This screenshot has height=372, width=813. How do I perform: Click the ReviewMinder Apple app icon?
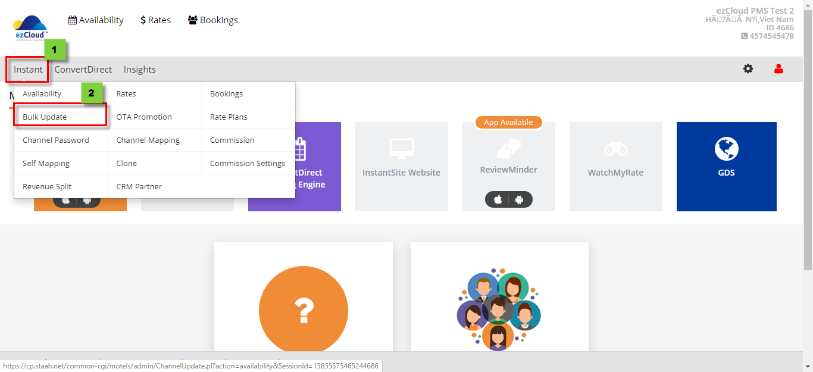pyautogui.click(x=498, y=200)
